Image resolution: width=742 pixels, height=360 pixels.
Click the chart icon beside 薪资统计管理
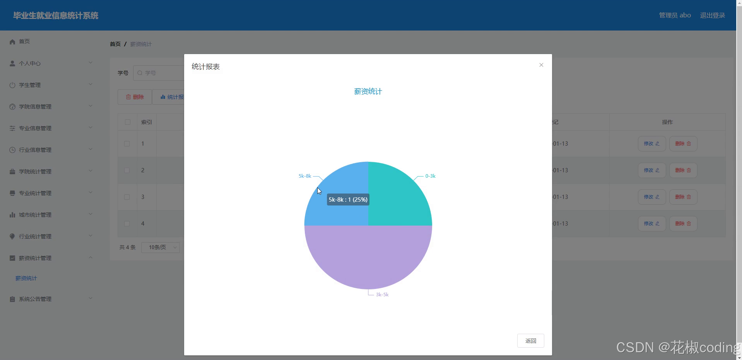12,258
